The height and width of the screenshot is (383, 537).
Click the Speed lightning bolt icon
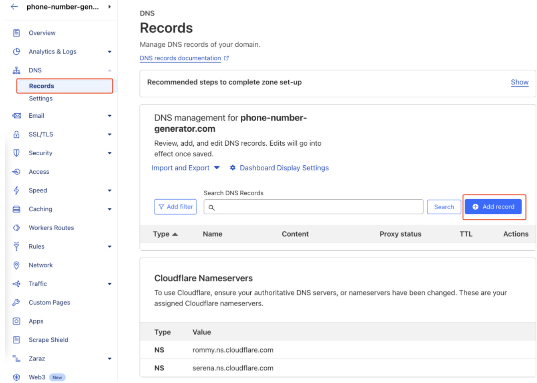16,190
